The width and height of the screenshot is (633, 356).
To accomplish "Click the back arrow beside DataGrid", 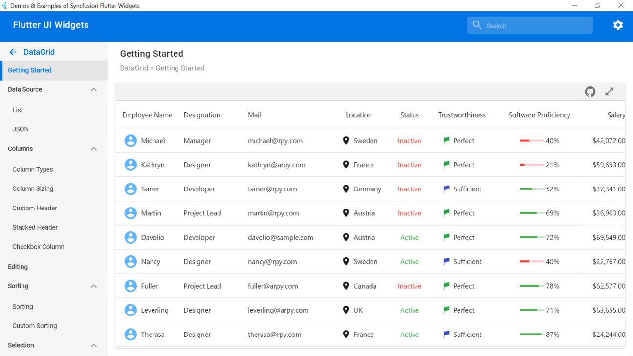I will pos(13,52).
